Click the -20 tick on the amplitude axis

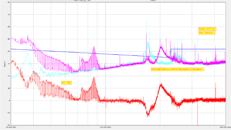pyautogui.click(x=9, y=125)
